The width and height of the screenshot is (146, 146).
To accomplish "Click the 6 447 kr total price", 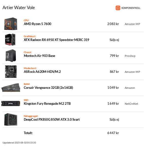I will pyautogui.click(x=113, y=133).
